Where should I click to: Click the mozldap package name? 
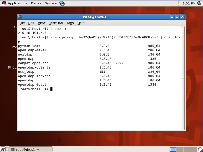pyautogui.click(x=25, y=55)
